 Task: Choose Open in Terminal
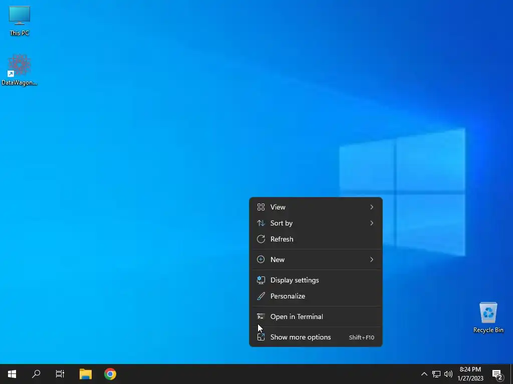point(316,316)
